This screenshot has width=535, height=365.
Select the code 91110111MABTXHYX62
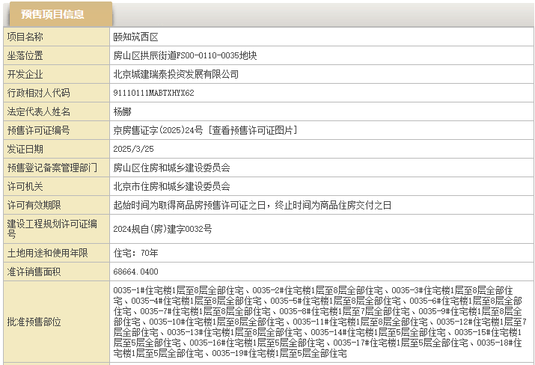tap(153, 93)
